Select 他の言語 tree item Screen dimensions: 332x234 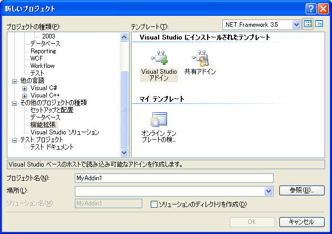click(32, 81)
